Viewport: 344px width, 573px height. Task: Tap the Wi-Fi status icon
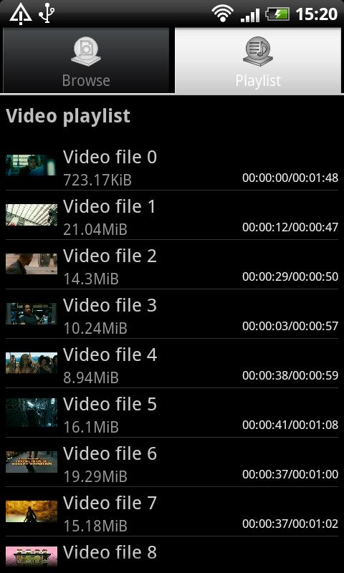(x=222, y=14)
